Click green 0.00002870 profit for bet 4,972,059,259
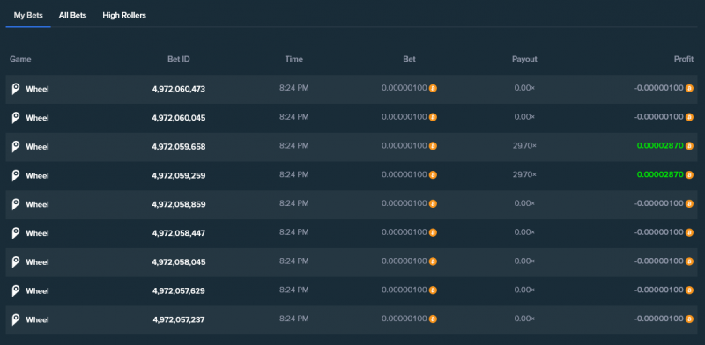Viewport: 705px width, 345px height. click(x=660, y=174)
